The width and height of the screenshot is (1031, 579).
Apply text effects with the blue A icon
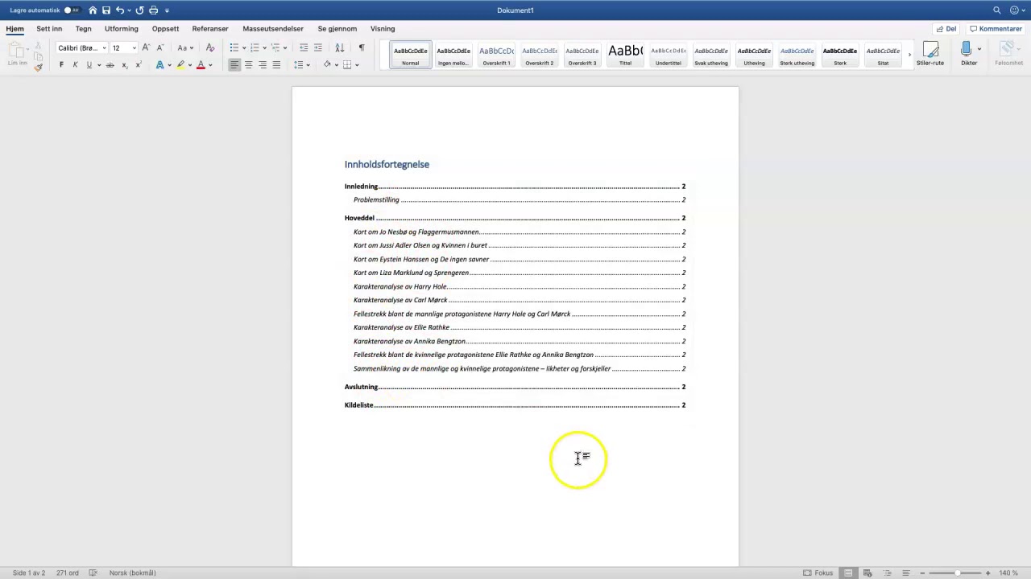(x=159, y=65)
